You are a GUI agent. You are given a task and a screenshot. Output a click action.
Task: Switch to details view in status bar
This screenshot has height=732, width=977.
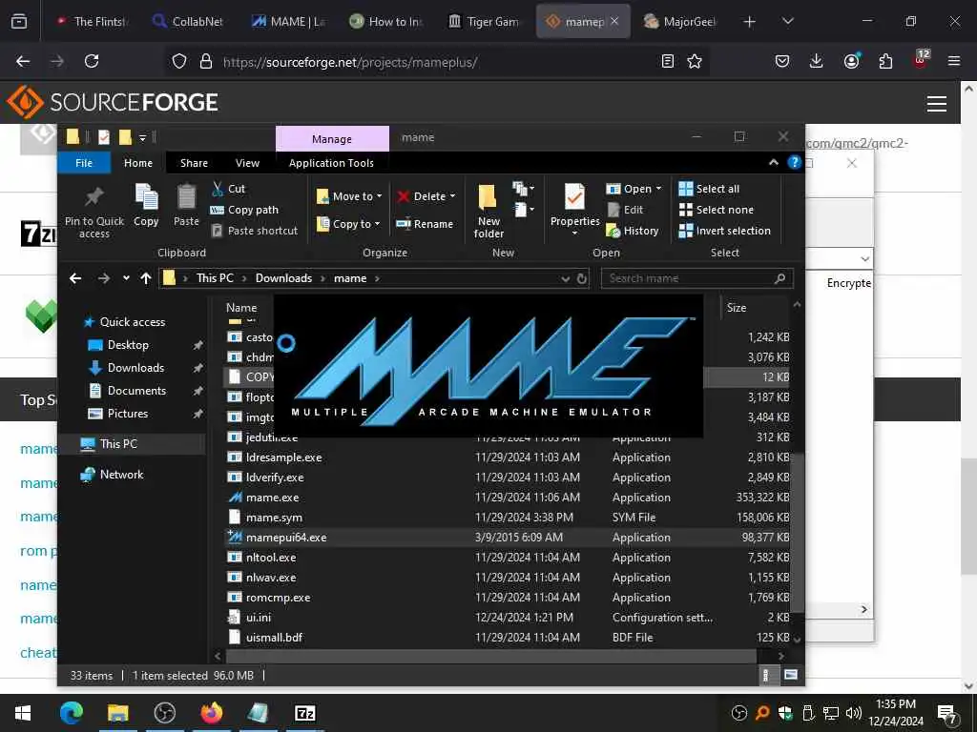coord(766,675)
